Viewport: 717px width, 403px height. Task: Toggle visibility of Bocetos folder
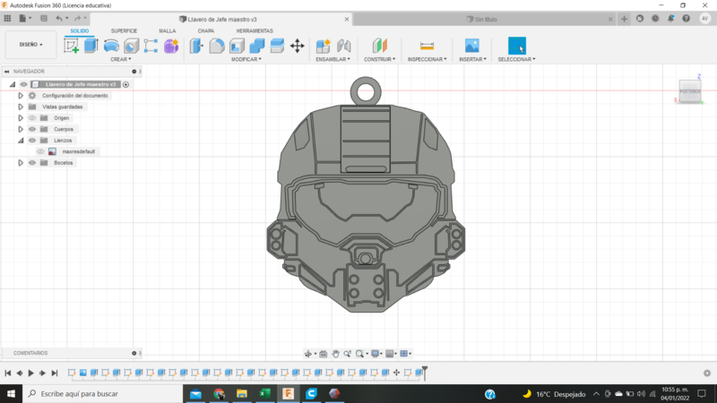pos(32,163)
